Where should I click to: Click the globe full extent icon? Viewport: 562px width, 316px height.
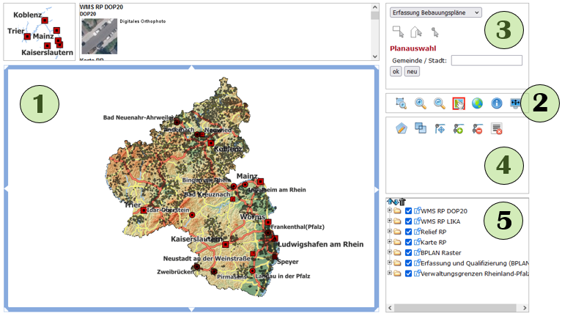[478, 104]
